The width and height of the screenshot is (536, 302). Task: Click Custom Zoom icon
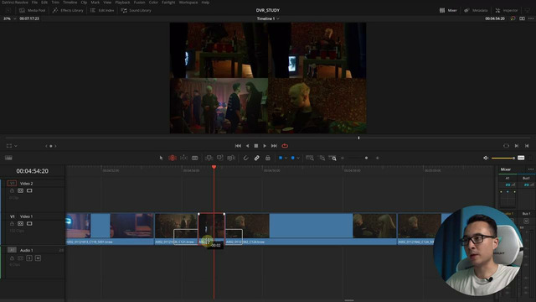click(x=332, y=158)
